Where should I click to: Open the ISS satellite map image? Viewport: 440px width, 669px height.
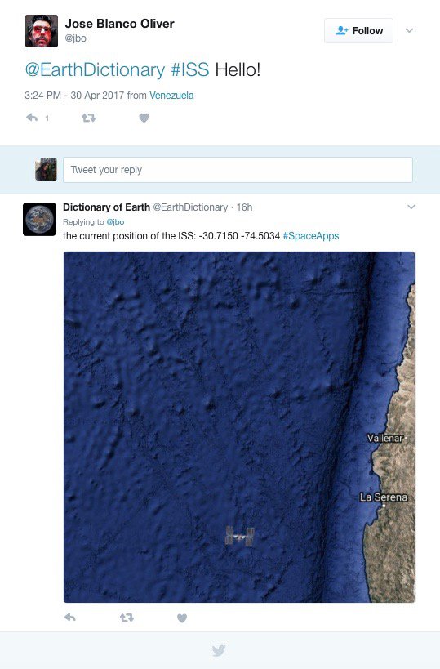coord(239,427)
